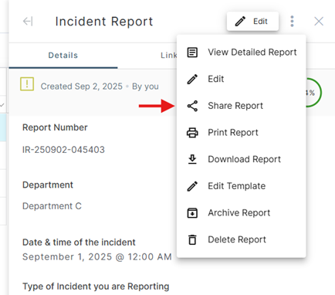Click Date & time of the incident label

(x=79, y=242)
